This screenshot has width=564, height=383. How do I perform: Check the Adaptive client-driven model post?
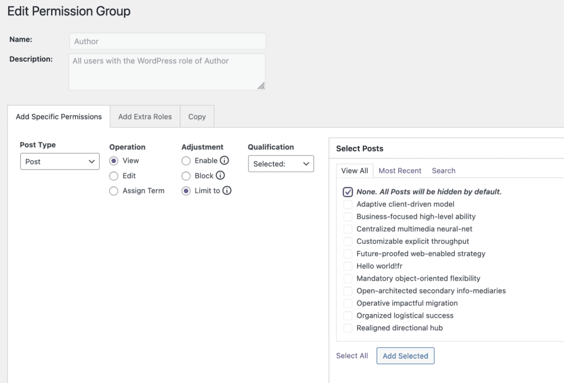point(348,204)
